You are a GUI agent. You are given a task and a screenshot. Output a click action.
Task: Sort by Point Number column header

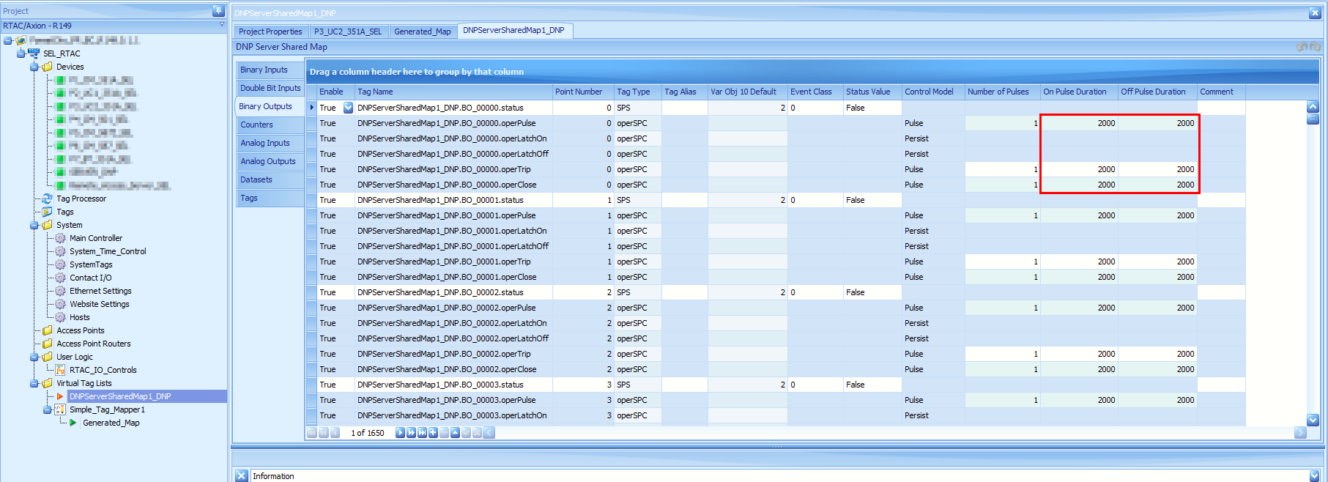(579, 92)
